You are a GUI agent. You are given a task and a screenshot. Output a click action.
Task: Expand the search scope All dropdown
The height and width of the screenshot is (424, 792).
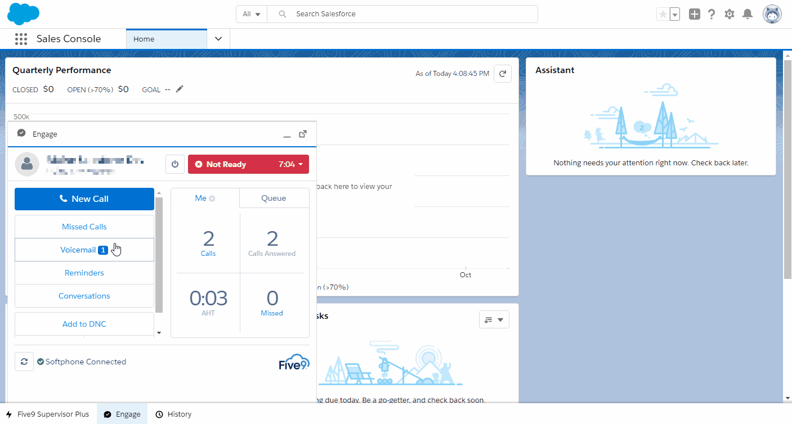pyautogui.click(x=252, y=14)
